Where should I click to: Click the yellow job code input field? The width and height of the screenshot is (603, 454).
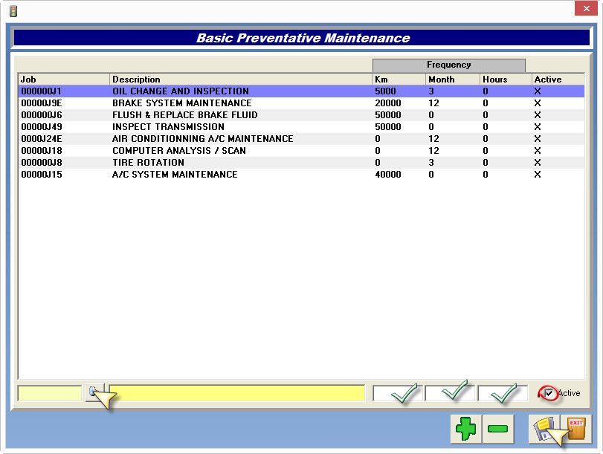[x=50, y=393]
